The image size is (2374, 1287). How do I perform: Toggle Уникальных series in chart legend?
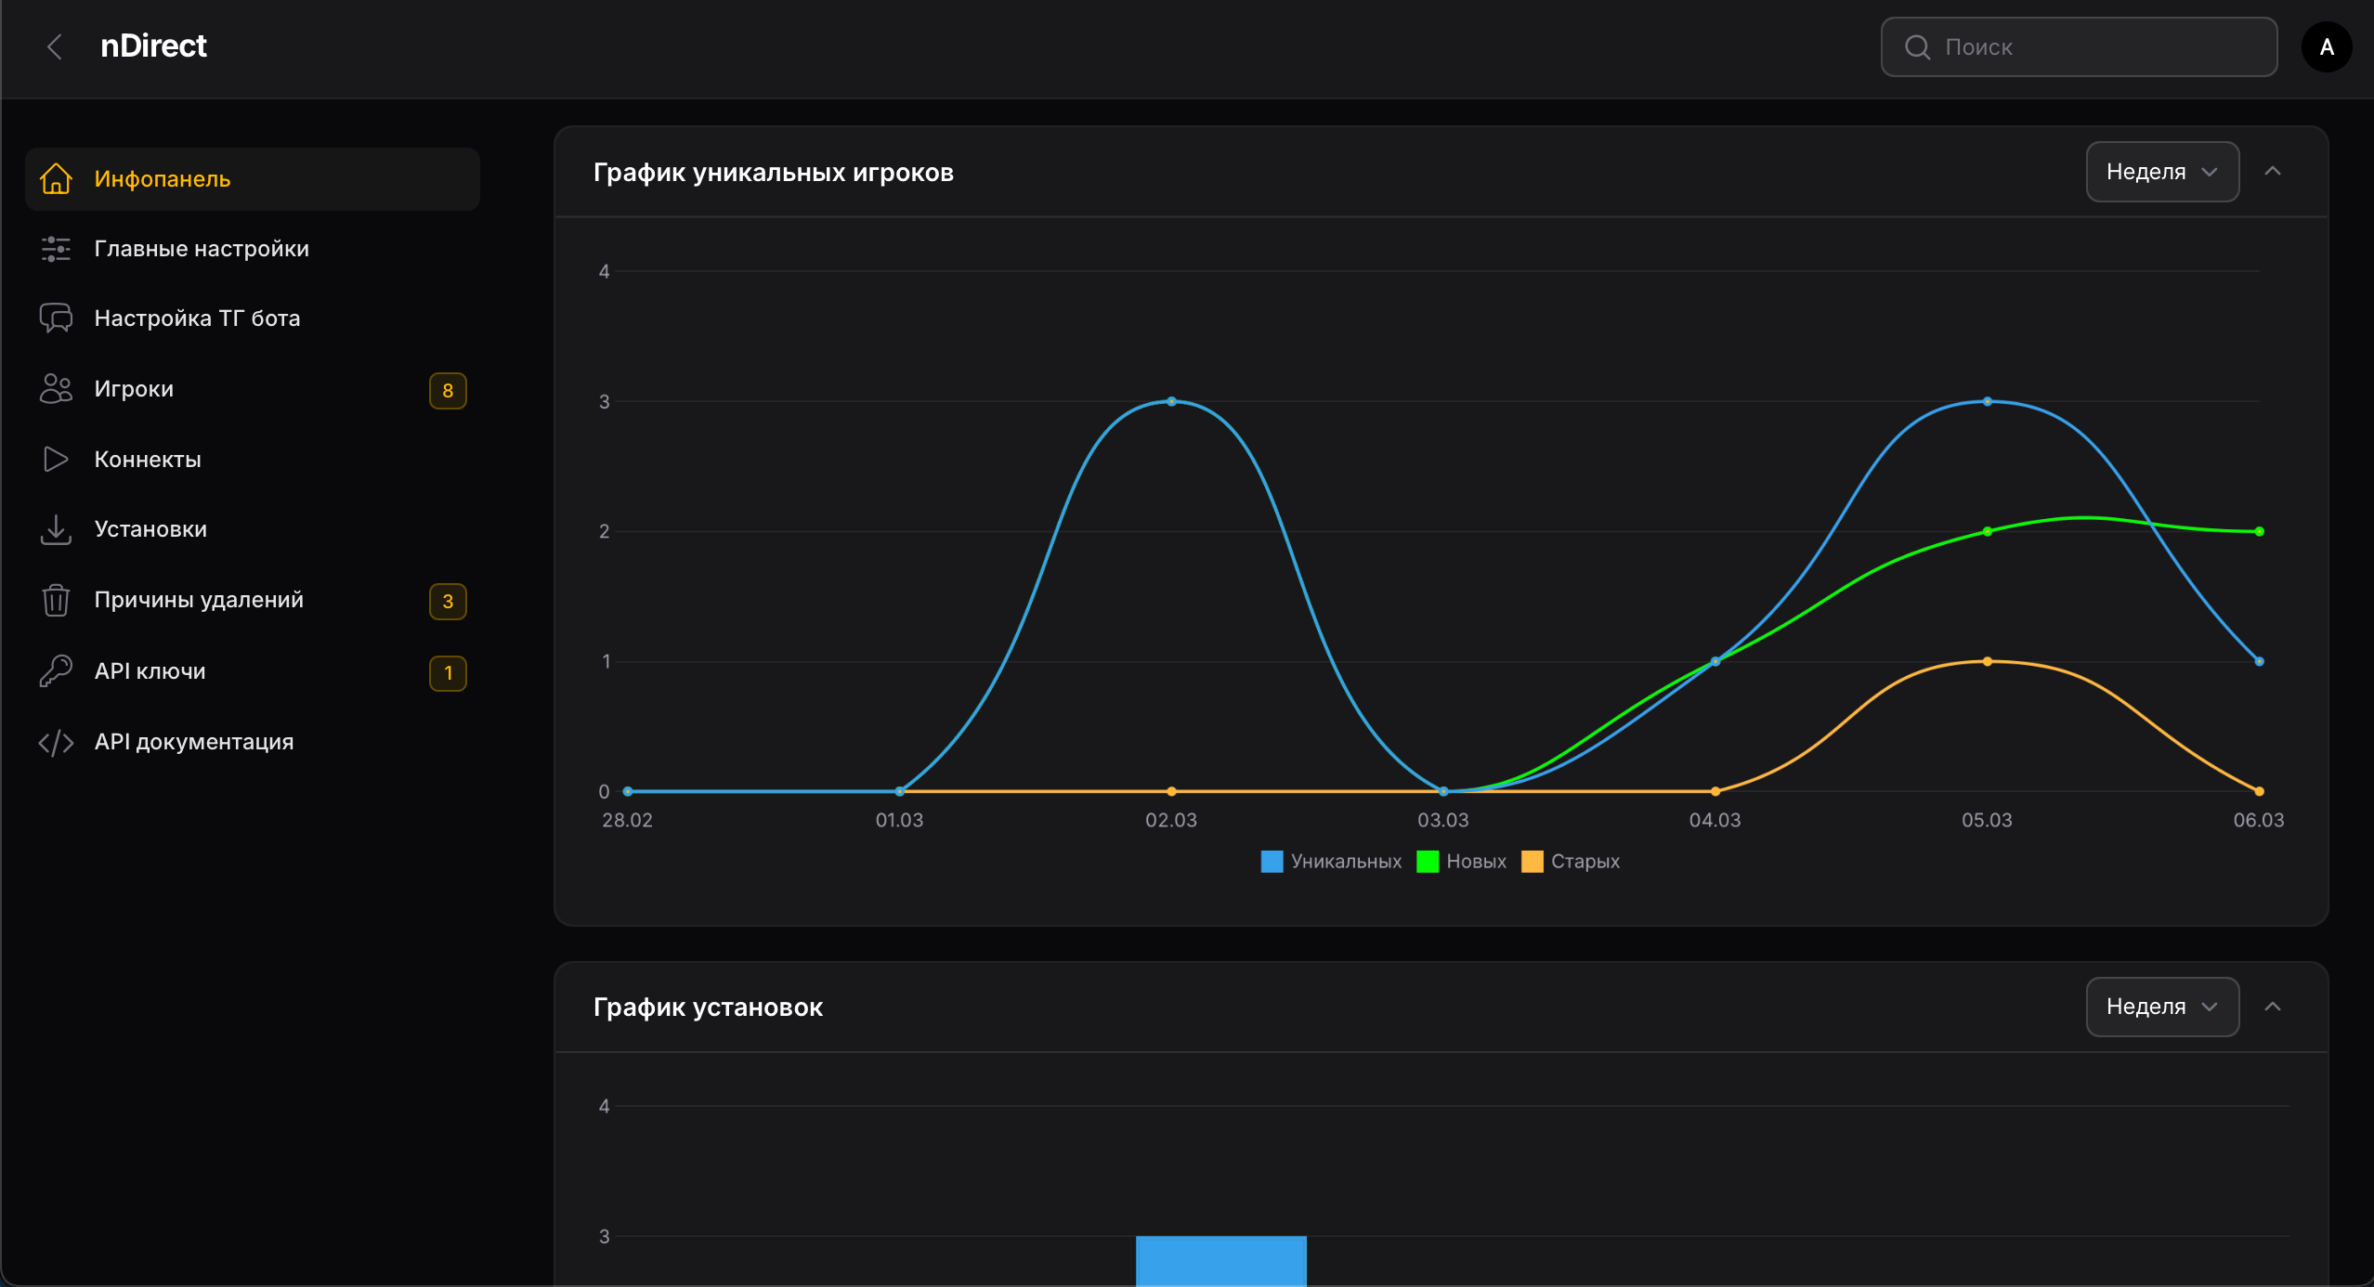pyautogui.click(x=1330, y=862)
